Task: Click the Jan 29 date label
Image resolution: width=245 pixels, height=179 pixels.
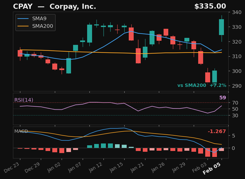Action: tap(179, 167)
